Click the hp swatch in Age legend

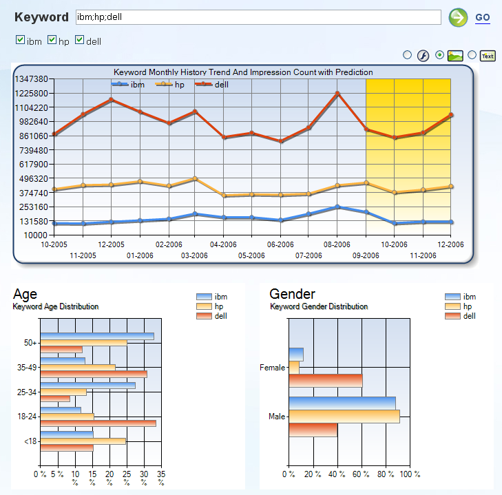click(204, 306)
